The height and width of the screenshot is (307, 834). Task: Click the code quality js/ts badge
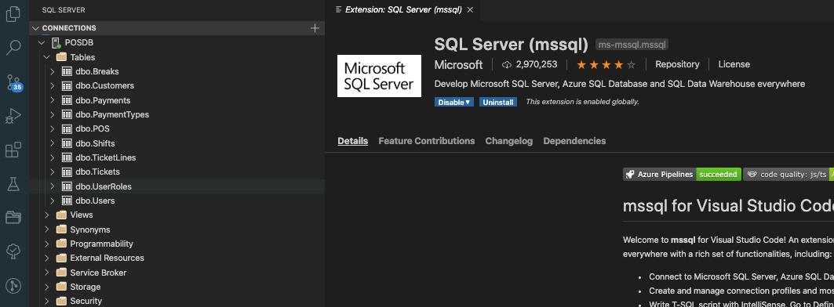pyautogui.click(x=788, y=174)
